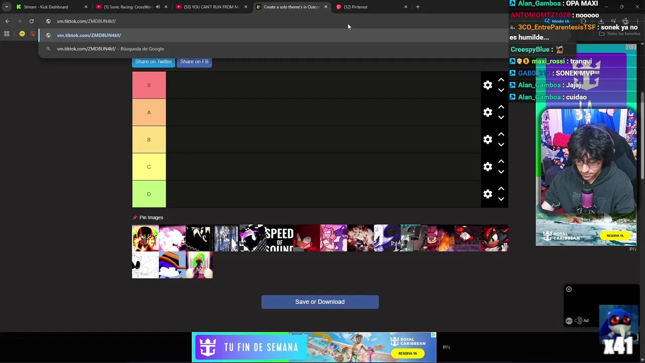Open settings gear for D tier row
This screenshot has height=363, width=645.
tap(487, 194)
